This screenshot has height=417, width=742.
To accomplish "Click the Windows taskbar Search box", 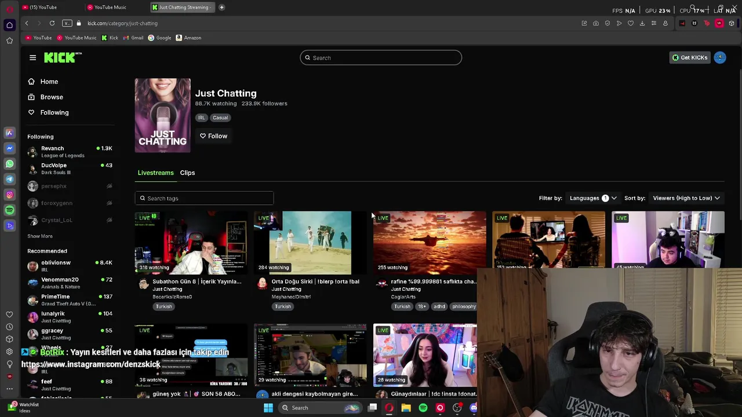I will pos(321,408).
